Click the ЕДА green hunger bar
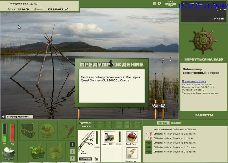The image size is (228, 163). 5,133
